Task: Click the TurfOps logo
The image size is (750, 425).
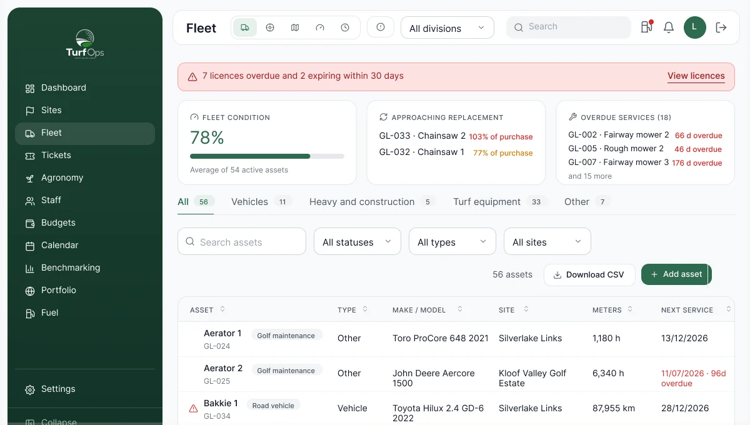Action: coord(85,44)
